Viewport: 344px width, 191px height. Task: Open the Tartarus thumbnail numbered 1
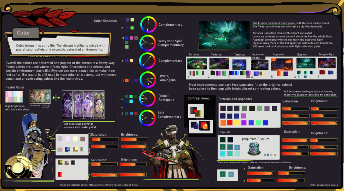coord(197,64)
